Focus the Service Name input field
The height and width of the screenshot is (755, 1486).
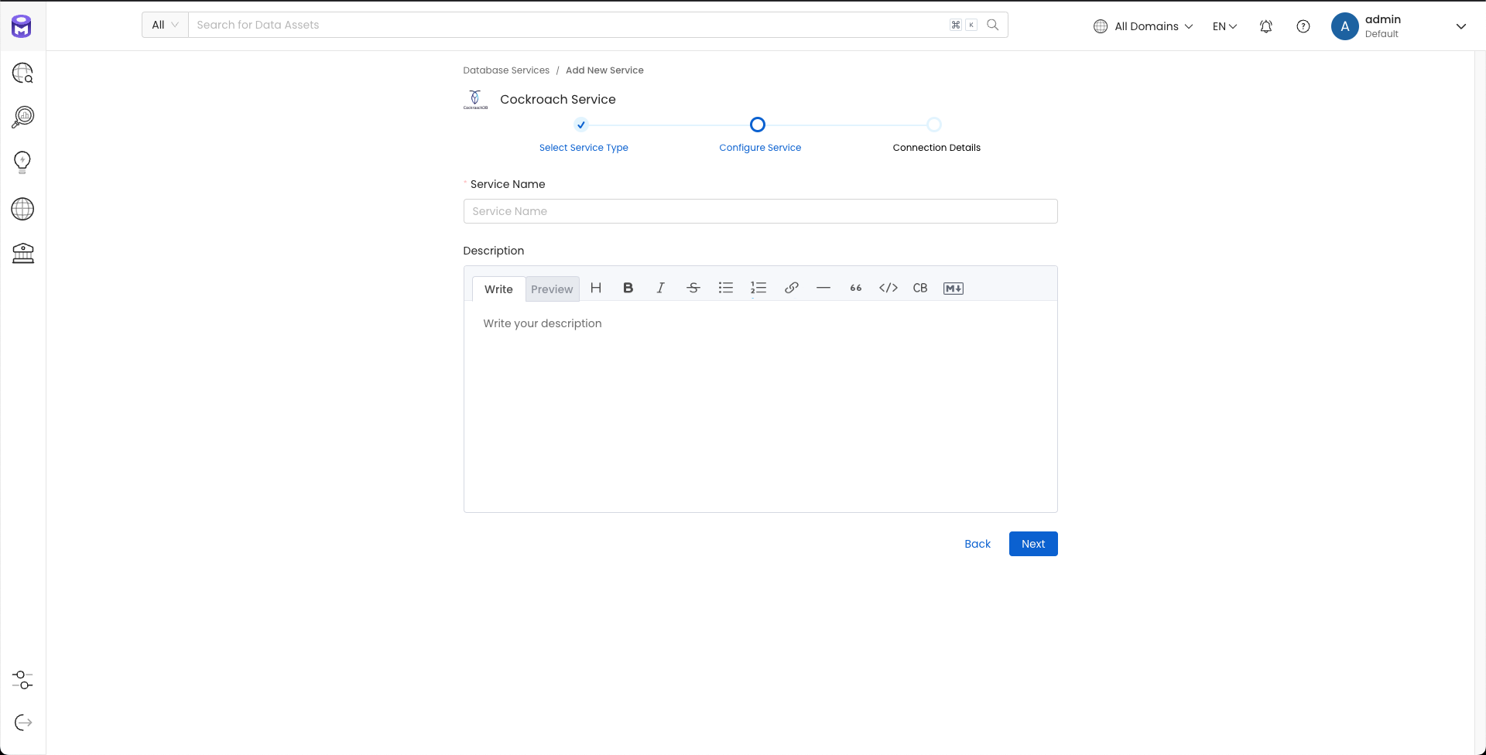click(760, 211)
